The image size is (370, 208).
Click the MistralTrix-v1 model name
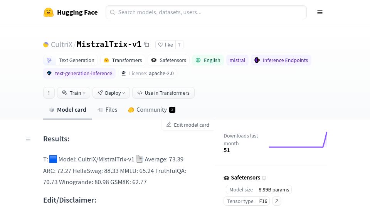click(109, 44)
